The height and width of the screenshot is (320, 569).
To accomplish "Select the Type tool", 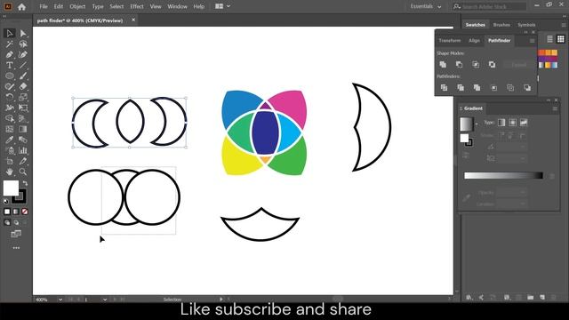I will pos(10,65).
